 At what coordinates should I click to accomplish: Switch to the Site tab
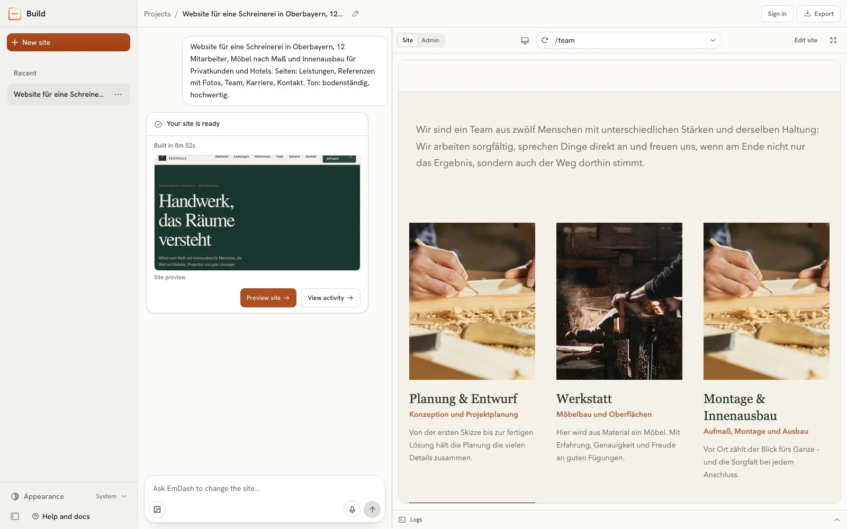coord(407,40)
